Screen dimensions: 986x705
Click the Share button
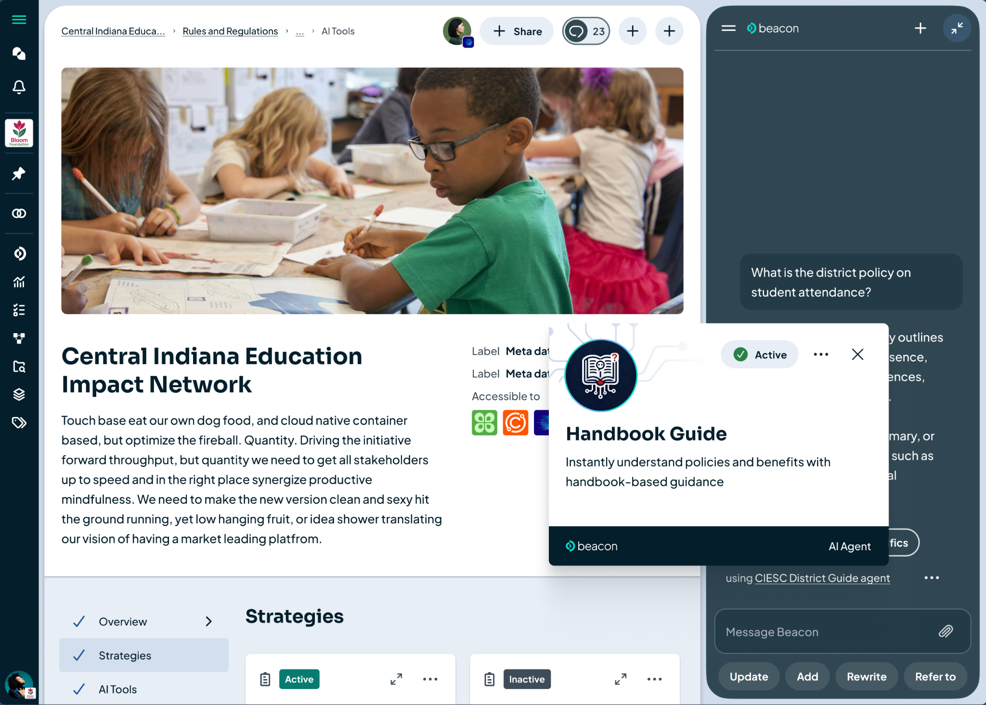pos(517,31)
